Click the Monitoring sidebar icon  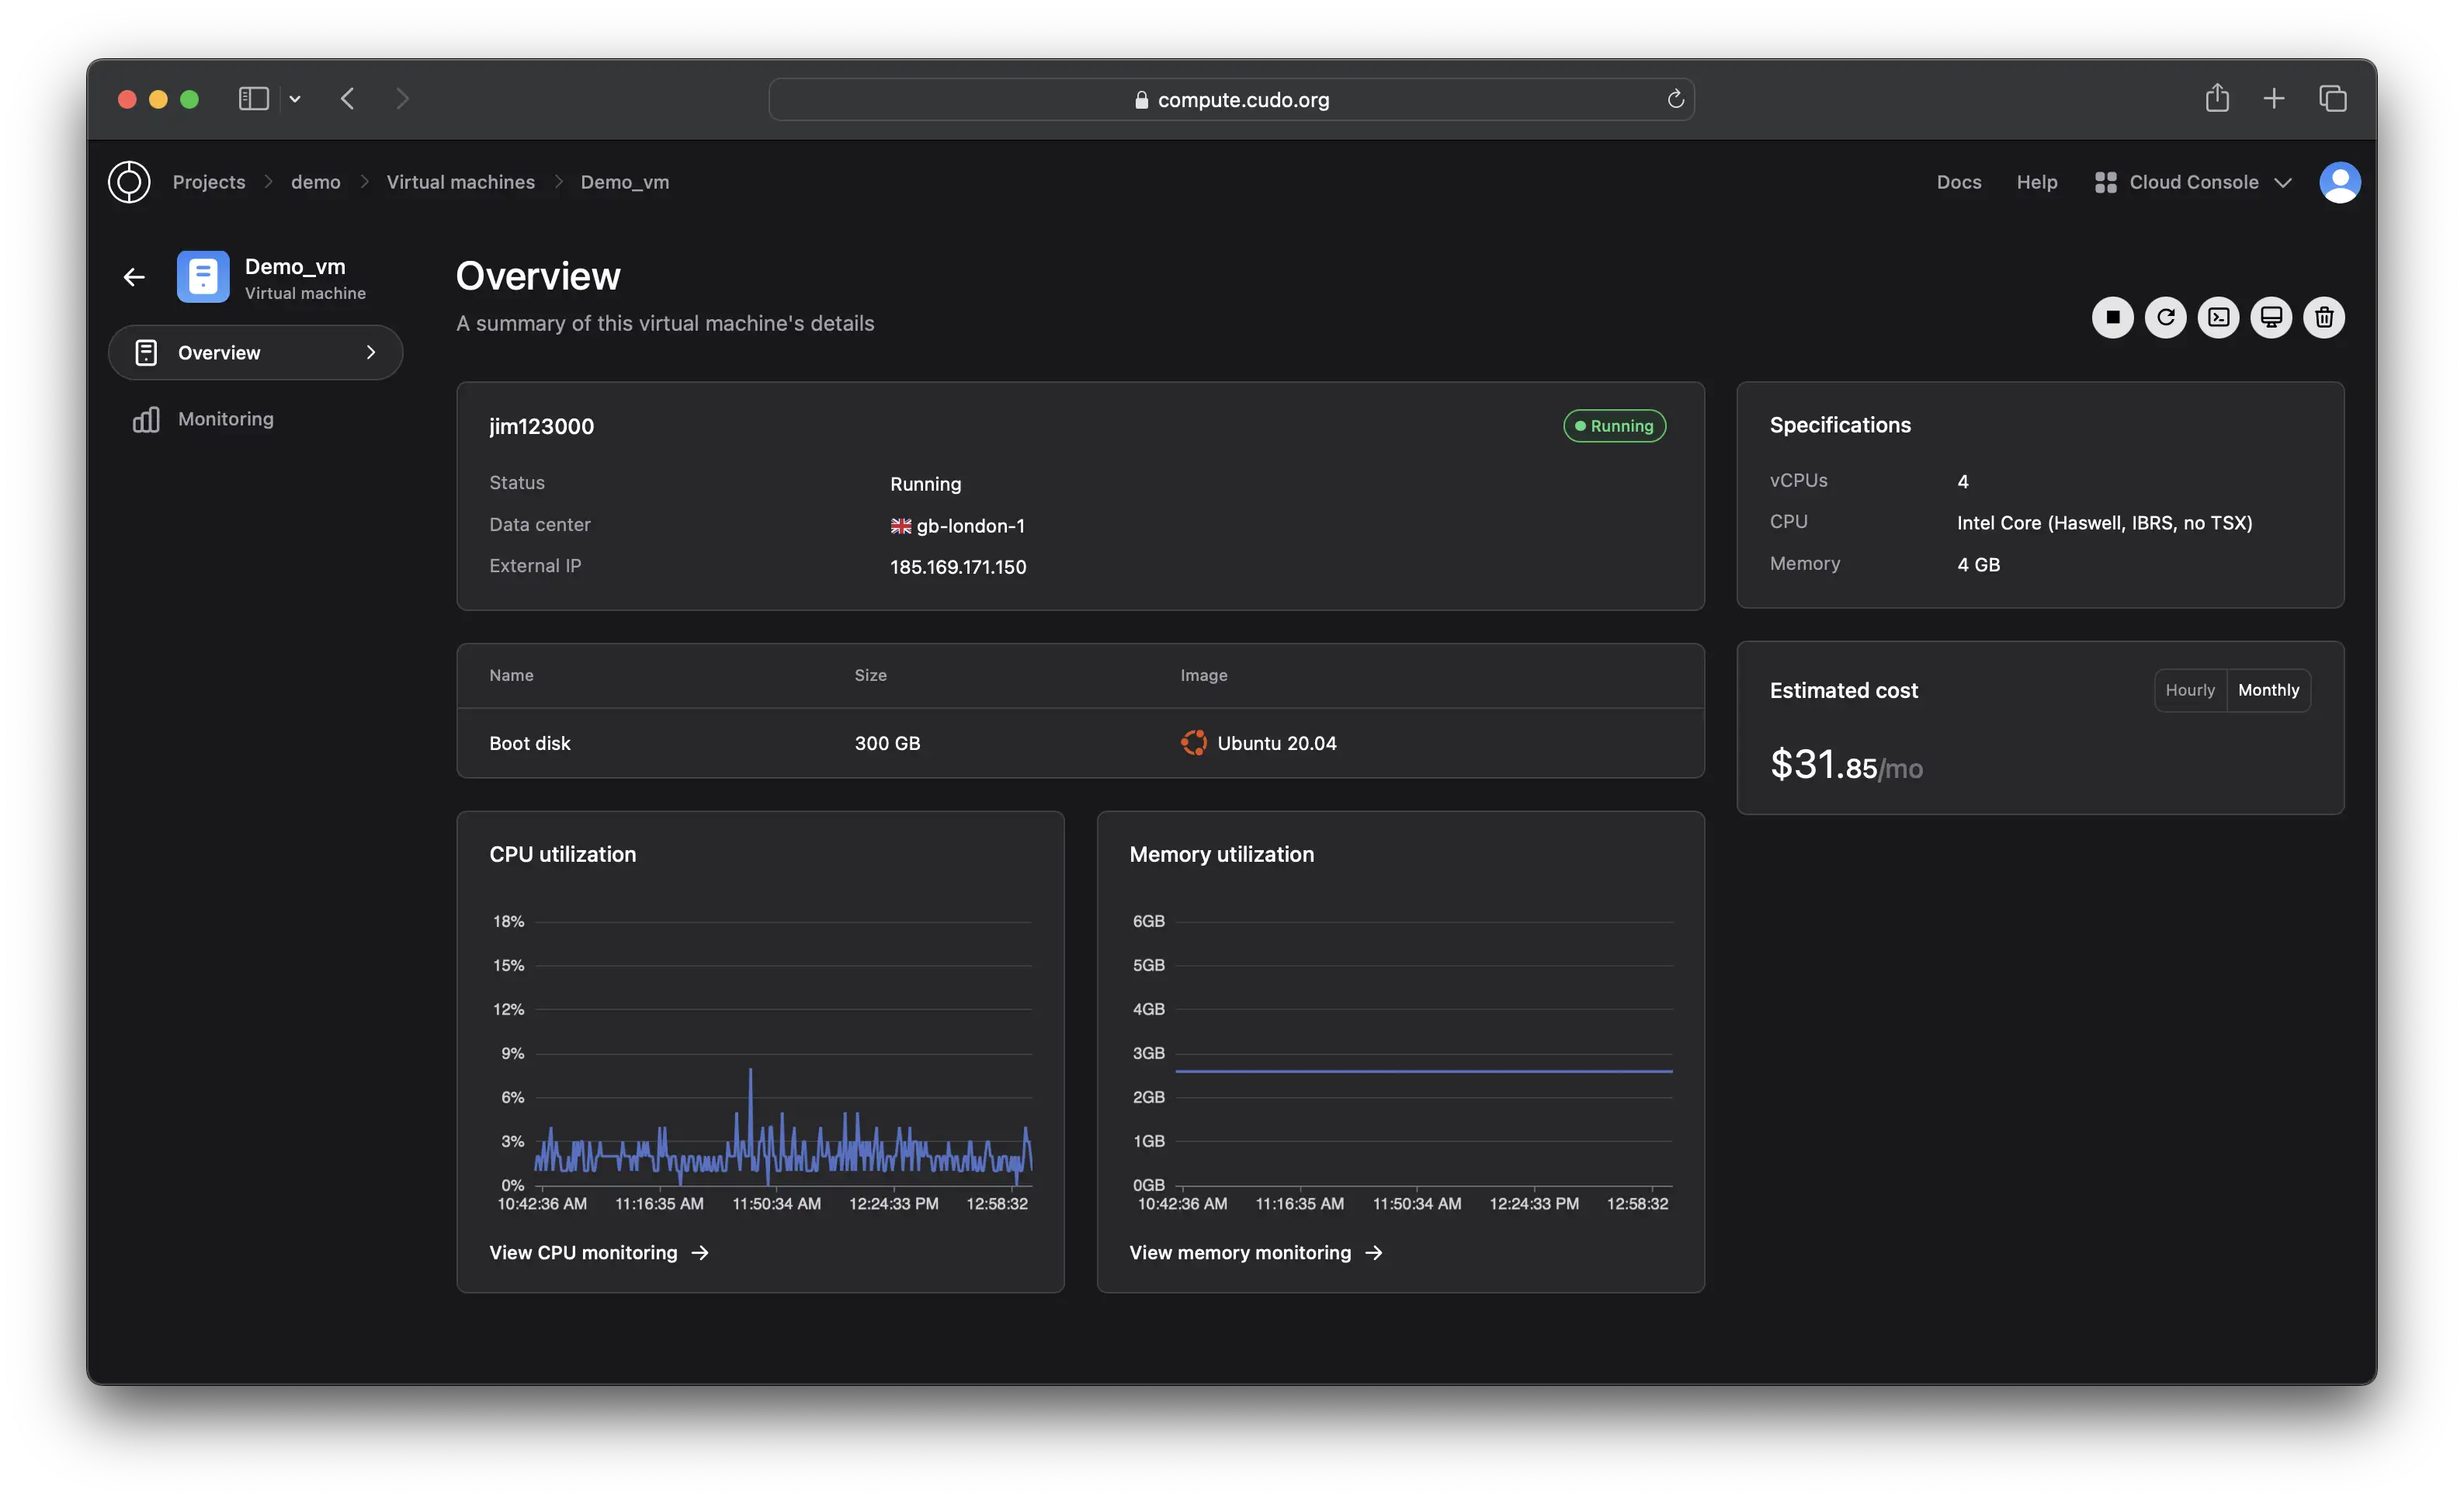coord(147,417)
